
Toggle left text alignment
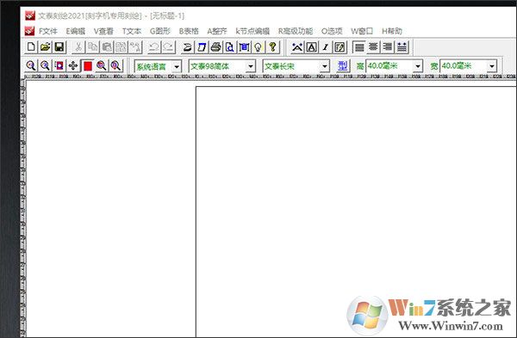359,47
